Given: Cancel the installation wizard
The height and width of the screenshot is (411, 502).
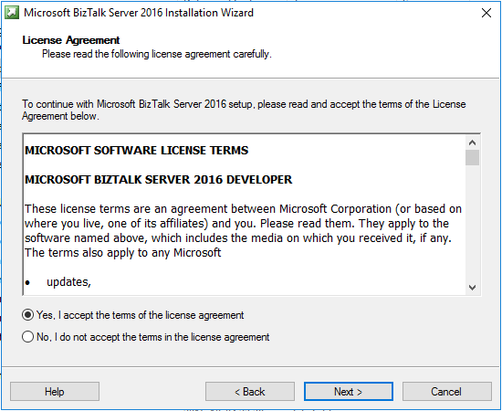Looking at the screenshot, I should click(446, 391).
